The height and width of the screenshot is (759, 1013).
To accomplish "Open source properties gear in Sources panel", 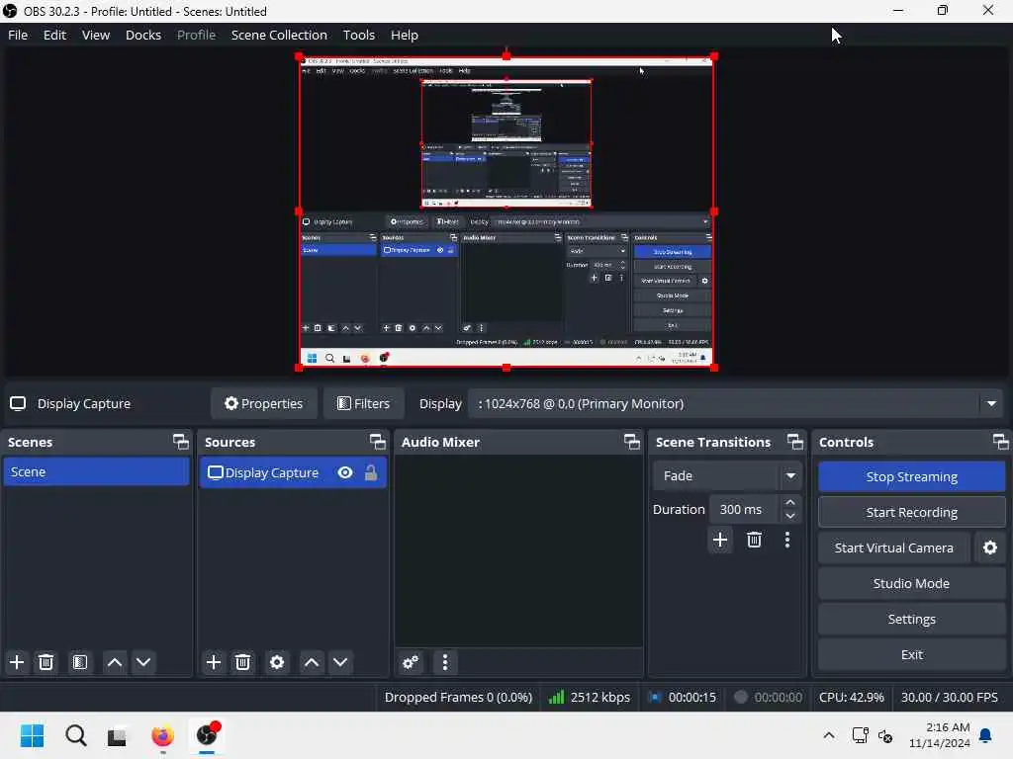I will click(x=277, y=662).
